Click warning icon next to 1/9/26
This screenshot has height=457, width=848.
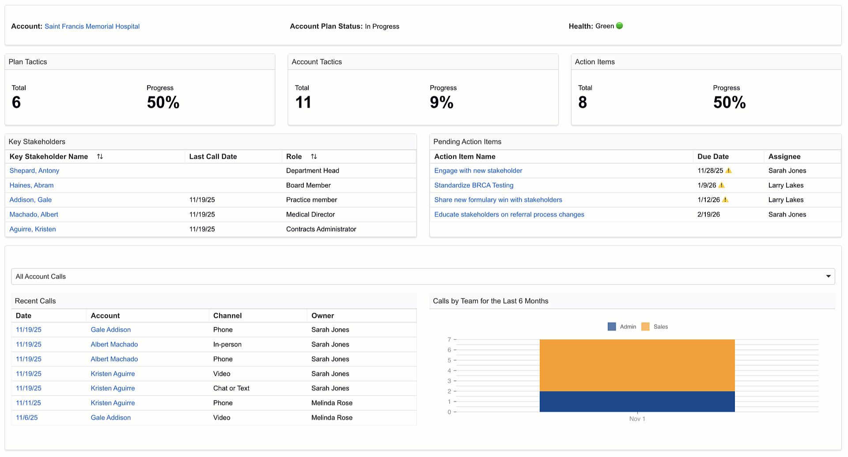(x=722, y=185)
